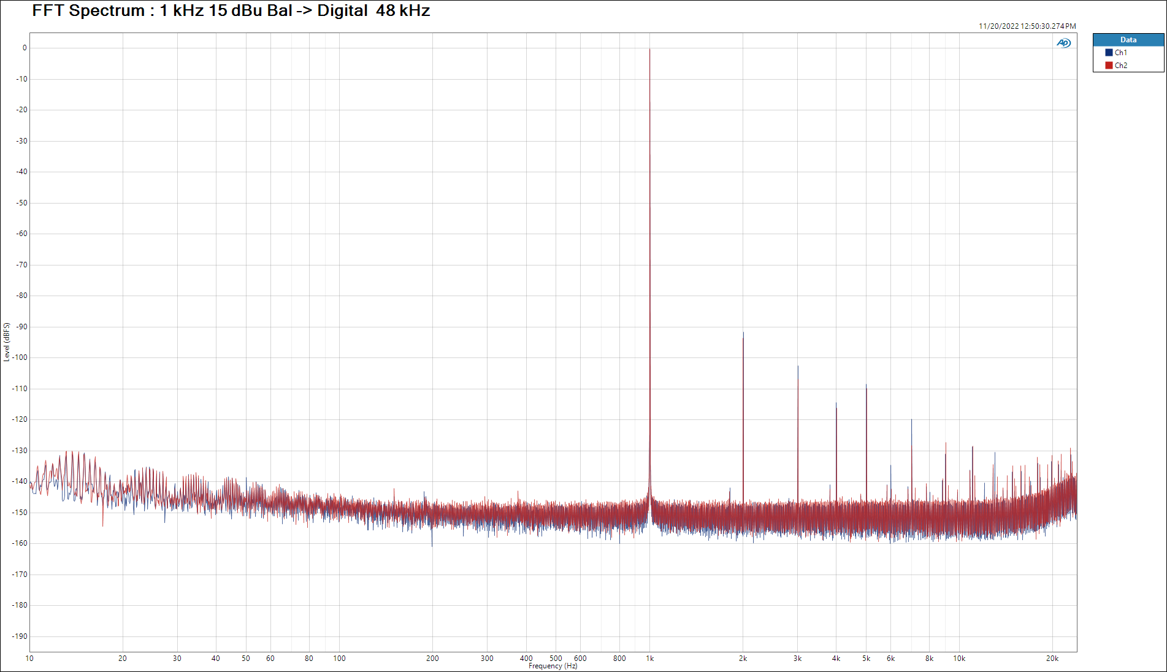The height and width of the screenshot is (672, 1167).
Task: Click the Frequency (Hz) horizontal axis label
Action: coord(553,666)
